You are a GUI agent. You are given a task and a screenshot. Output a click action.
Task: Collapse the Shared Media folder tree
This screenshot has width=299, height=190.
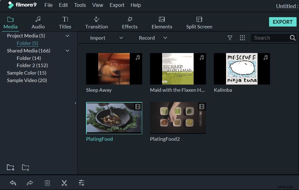coord(67,51)
